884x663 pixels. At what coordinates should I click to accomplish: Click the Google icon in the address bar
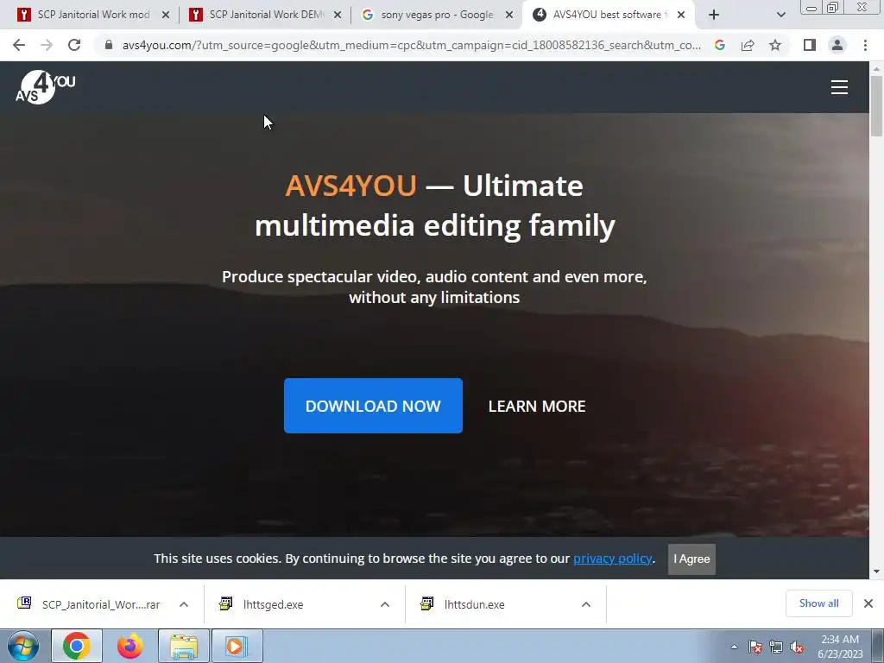[719, 45]
